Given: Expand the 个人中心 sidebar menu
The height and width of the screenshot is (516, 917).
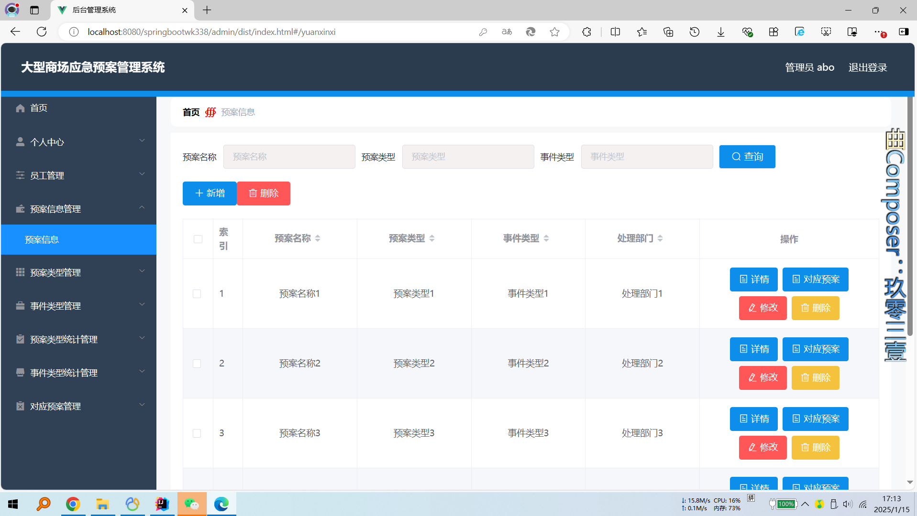Looking at the screenshot, I should (x=78, y=142).
